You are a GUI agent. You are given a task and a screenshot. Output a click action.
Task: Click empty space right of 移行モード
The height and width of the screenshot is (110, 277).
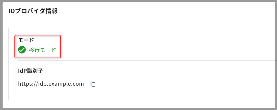click(x=128, y=50)
